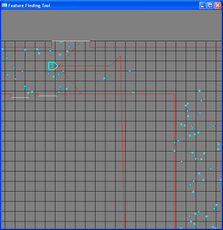
Task: Select the cyan robot marker labeled S
Action: click(x=53, y=66)
